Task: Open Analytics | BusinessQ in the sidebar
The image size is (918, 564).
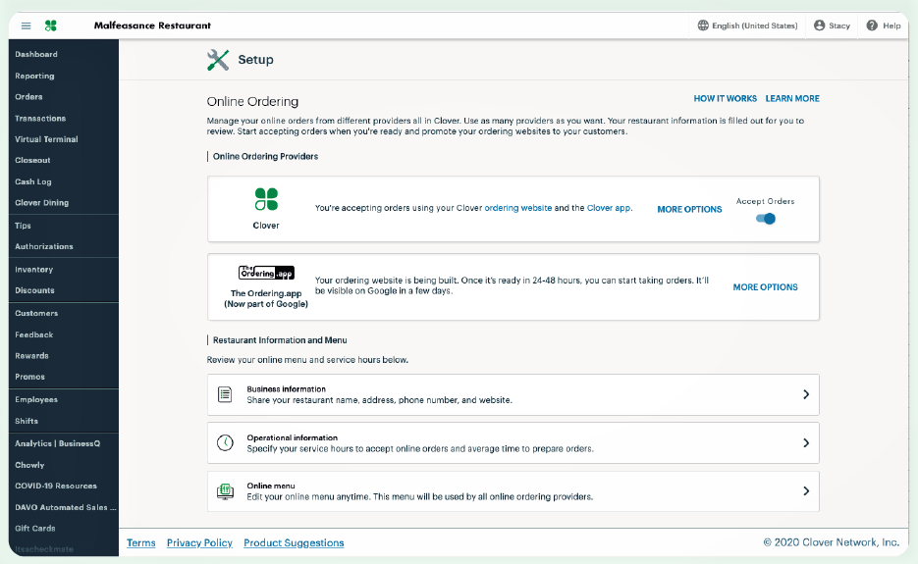Action: (57, 443)
